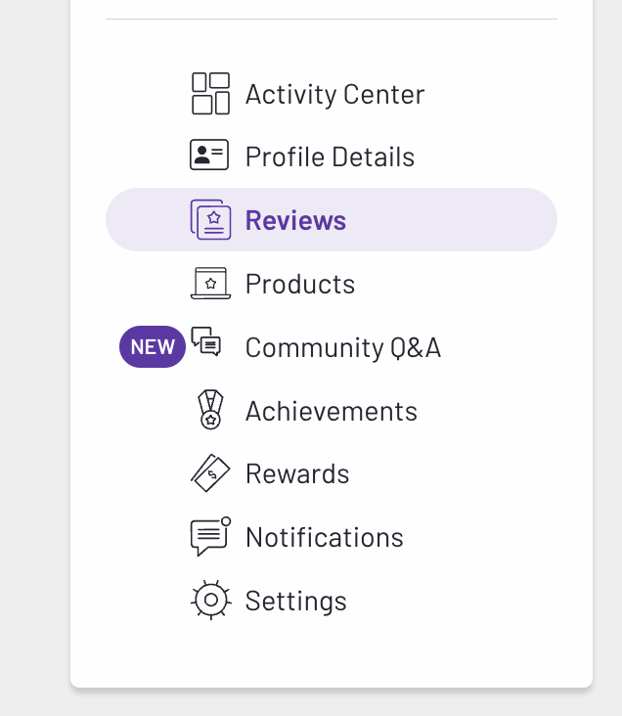Click the Settings gear icon
The height and width of the screenshot is (716, 622).
pos(210,600)
